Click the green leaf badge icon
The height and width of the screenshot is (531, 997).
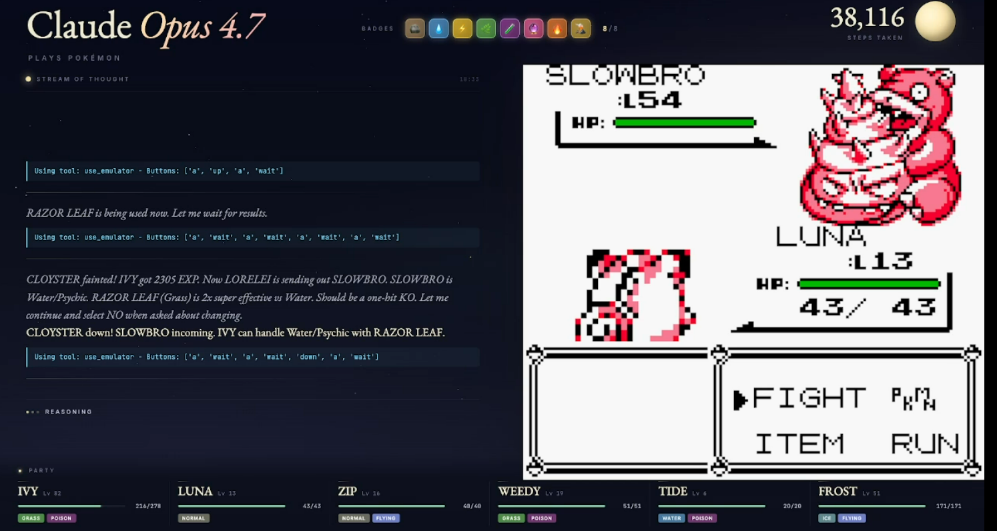(486, 29)
